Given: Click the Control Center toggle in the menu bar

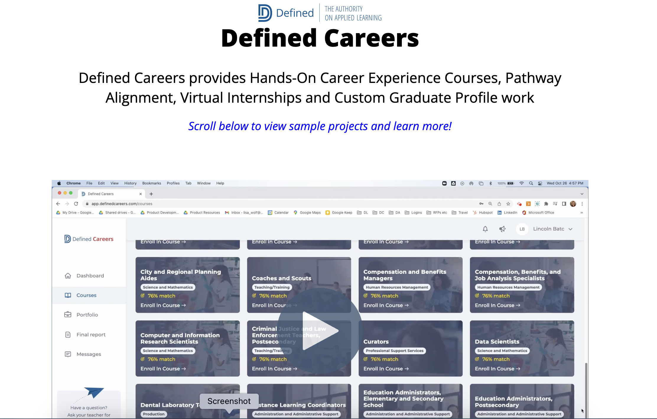Looking at the screenshot, I should [x=540, y=183].
